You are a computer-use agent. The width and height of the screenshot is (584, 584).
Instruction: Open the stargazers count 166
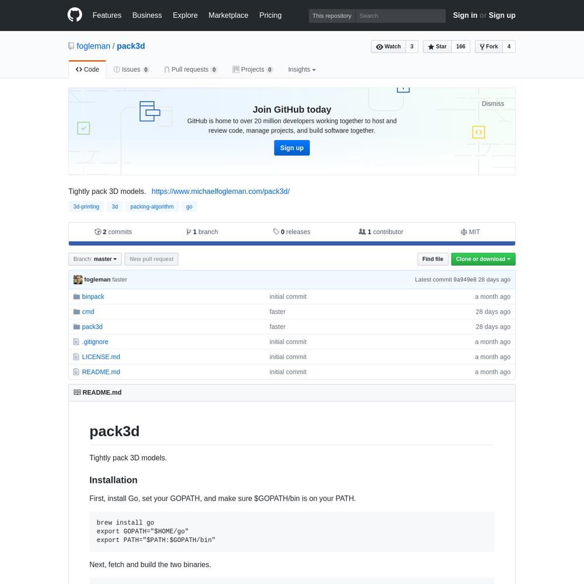(x=461, y=47)
